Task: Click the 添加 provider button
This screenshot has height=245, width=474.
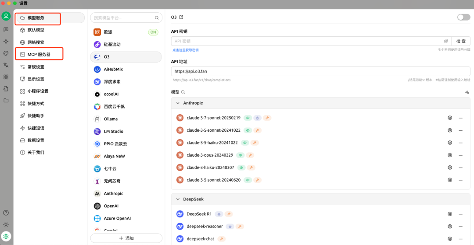Action: 126,238
